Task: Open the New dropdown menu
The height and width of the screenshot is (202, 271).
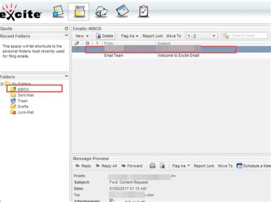Action: pyautogui.click(x=82, y=36)
